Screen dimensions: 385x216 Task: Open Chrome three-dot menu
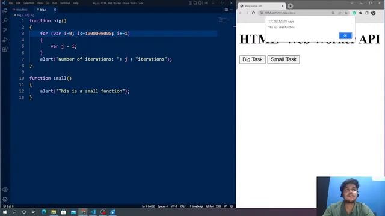coord(380,13)
